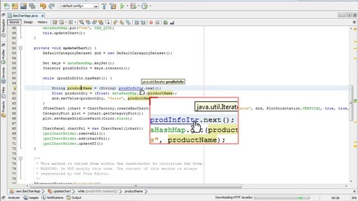Collapse the updateChart method fold
Screen dimensions: 358x201
(x=21, y=48)
